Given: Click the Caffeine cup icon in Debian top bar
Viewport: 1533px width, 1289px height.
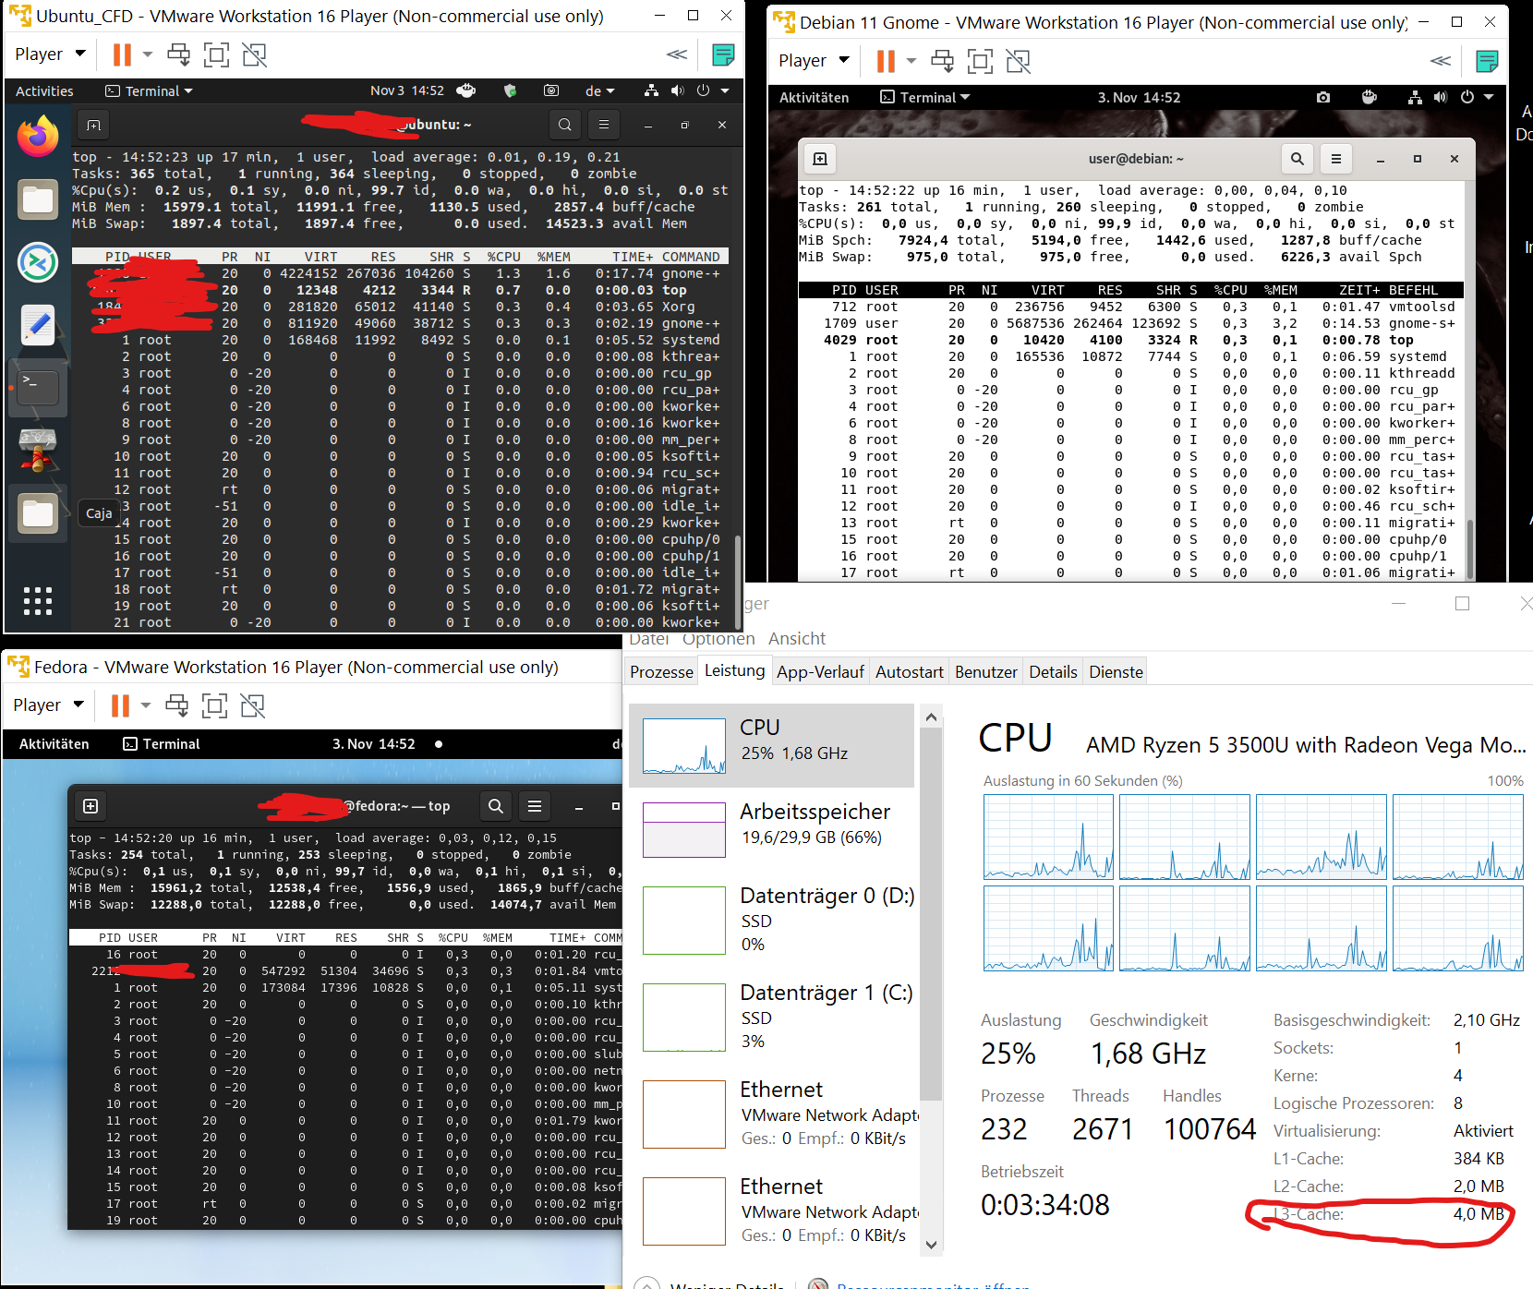Looking at the screenshot, I should (x=1370, y=97).
